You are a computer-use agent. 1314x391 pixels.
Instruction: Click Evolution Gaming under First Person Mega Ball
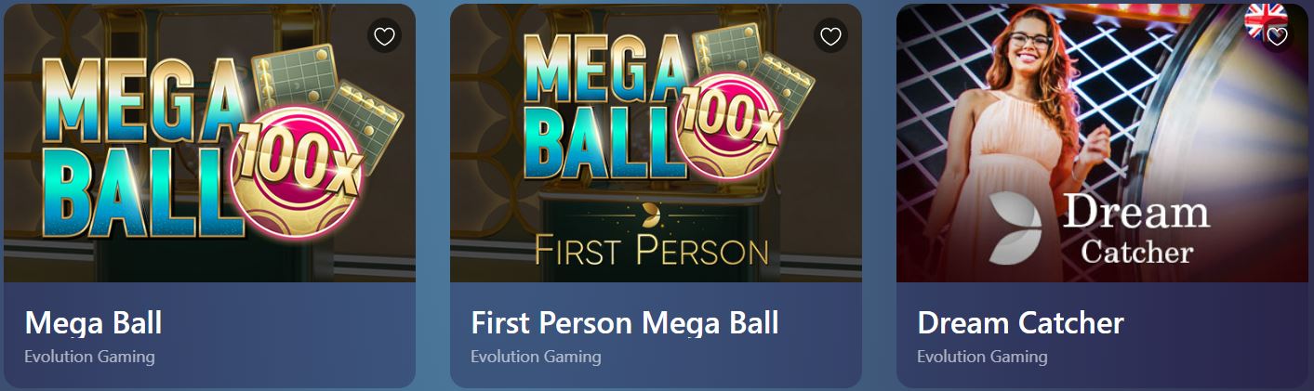pos(536,357)
